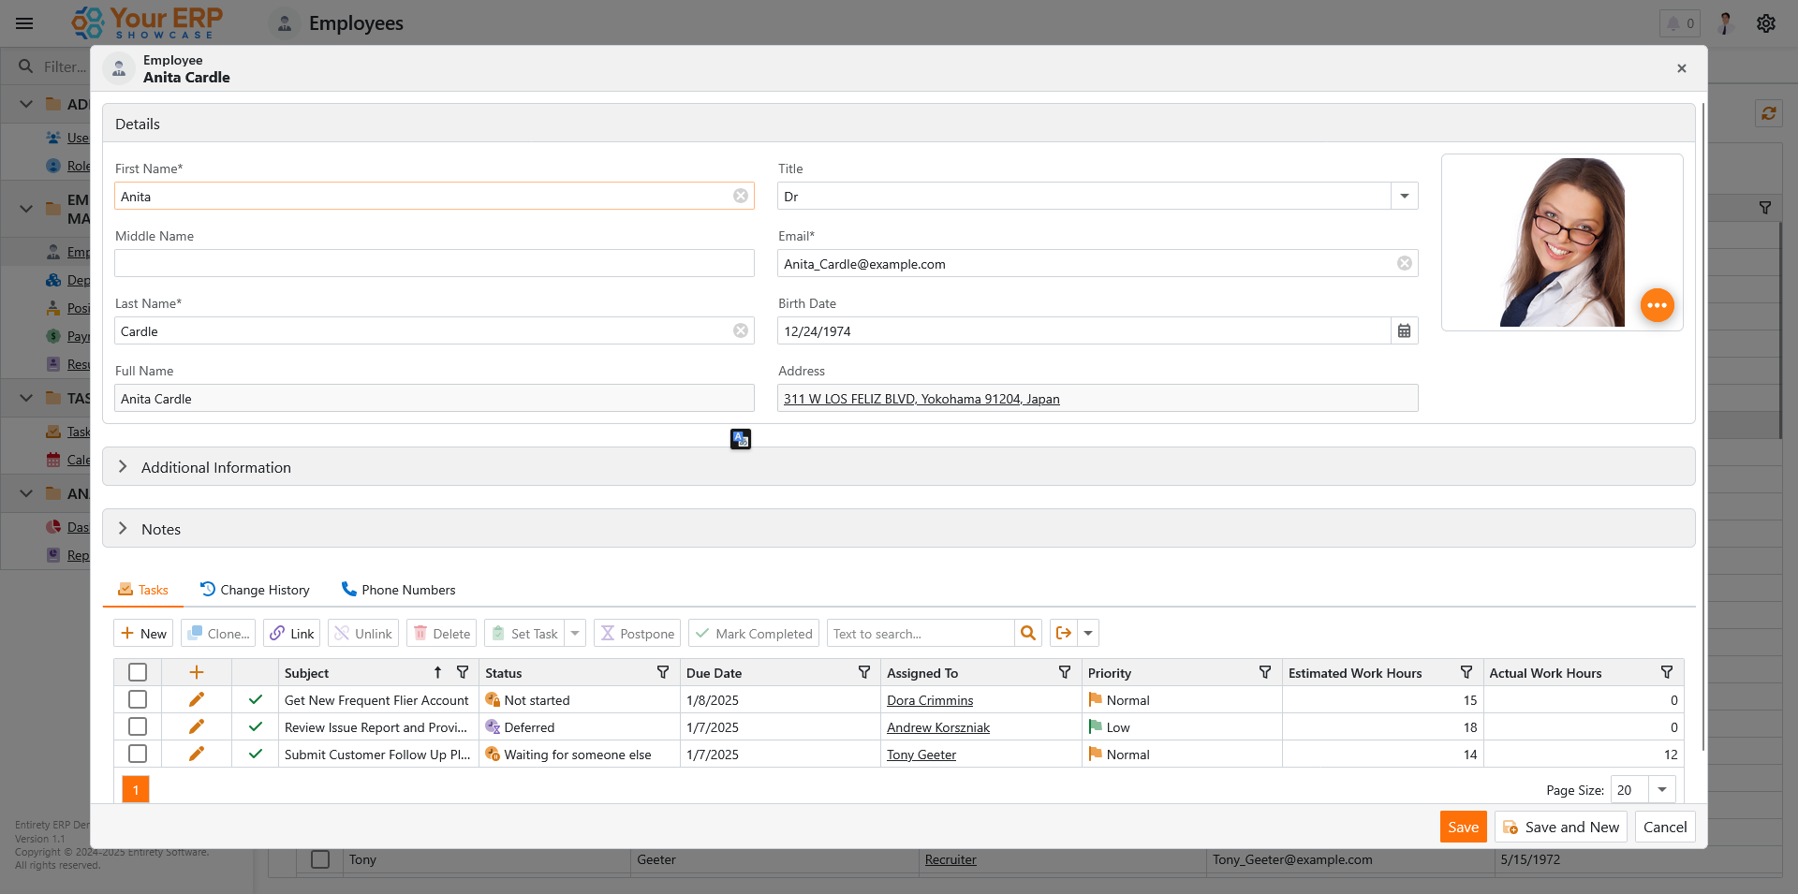Clear the First Name field
This screenshot has width=1798, height=894.
click(740, 197)
